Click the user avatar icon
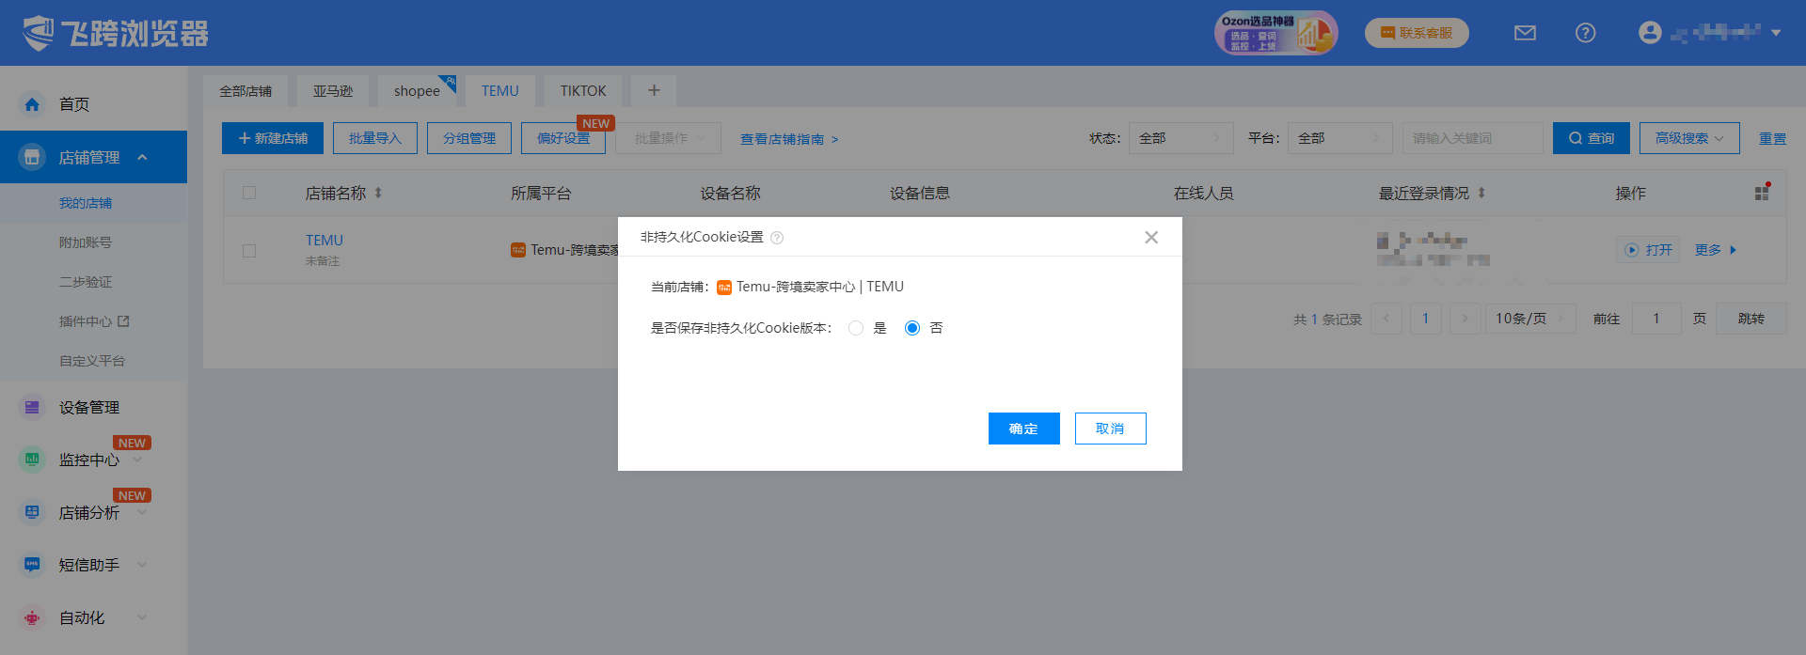1806x655 pixels. pyautogui.click(x=1649, y=33)
